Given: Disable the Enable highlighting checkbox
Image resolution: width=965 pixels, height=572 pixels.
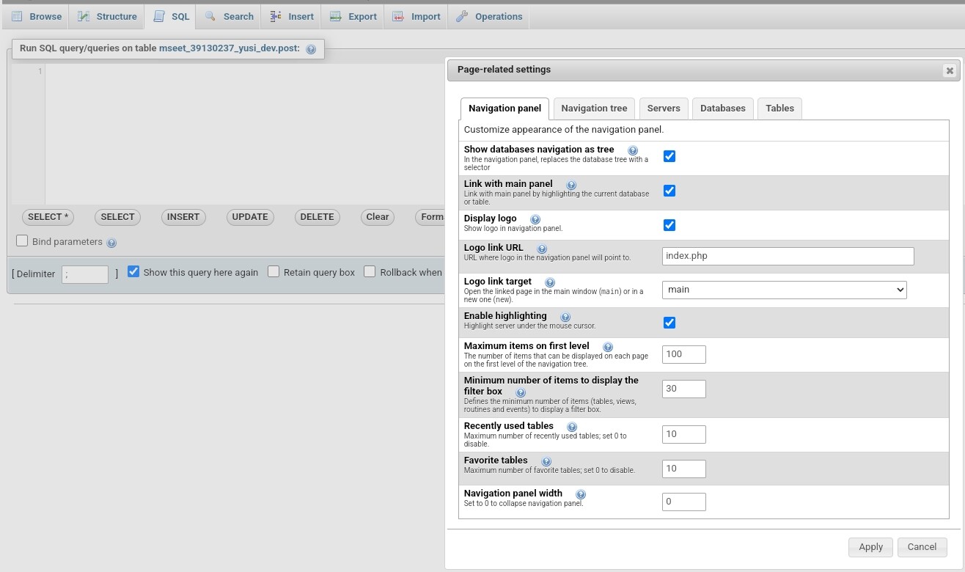Looking at the screenshot, I should pos(669,323).
